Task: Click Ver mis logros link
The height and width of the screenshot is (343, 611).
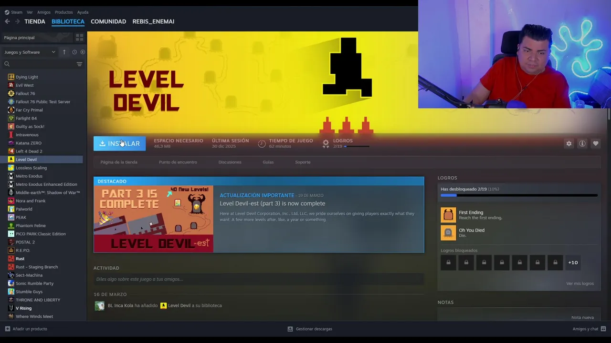Action: 580,283
